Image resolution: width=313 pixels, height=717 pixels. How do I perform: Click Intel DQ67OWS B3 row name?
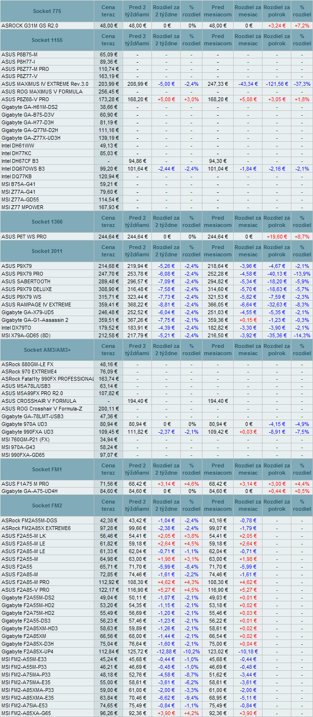23,168
